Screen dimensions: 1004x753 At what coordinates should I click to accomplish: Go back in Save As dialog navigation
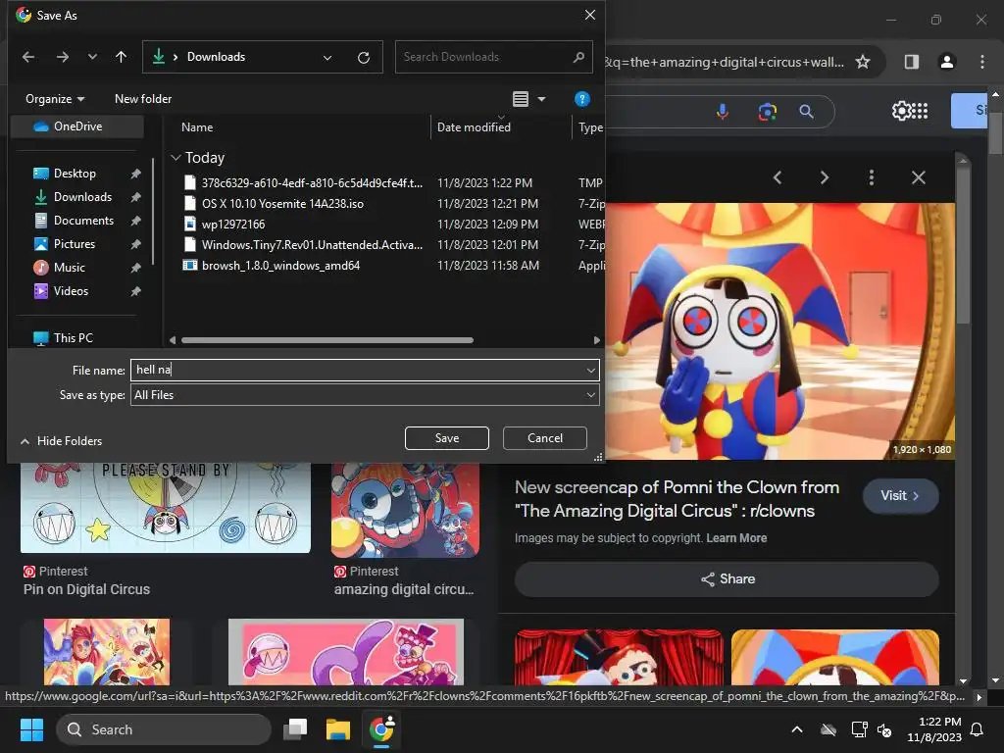coord(28,57)
